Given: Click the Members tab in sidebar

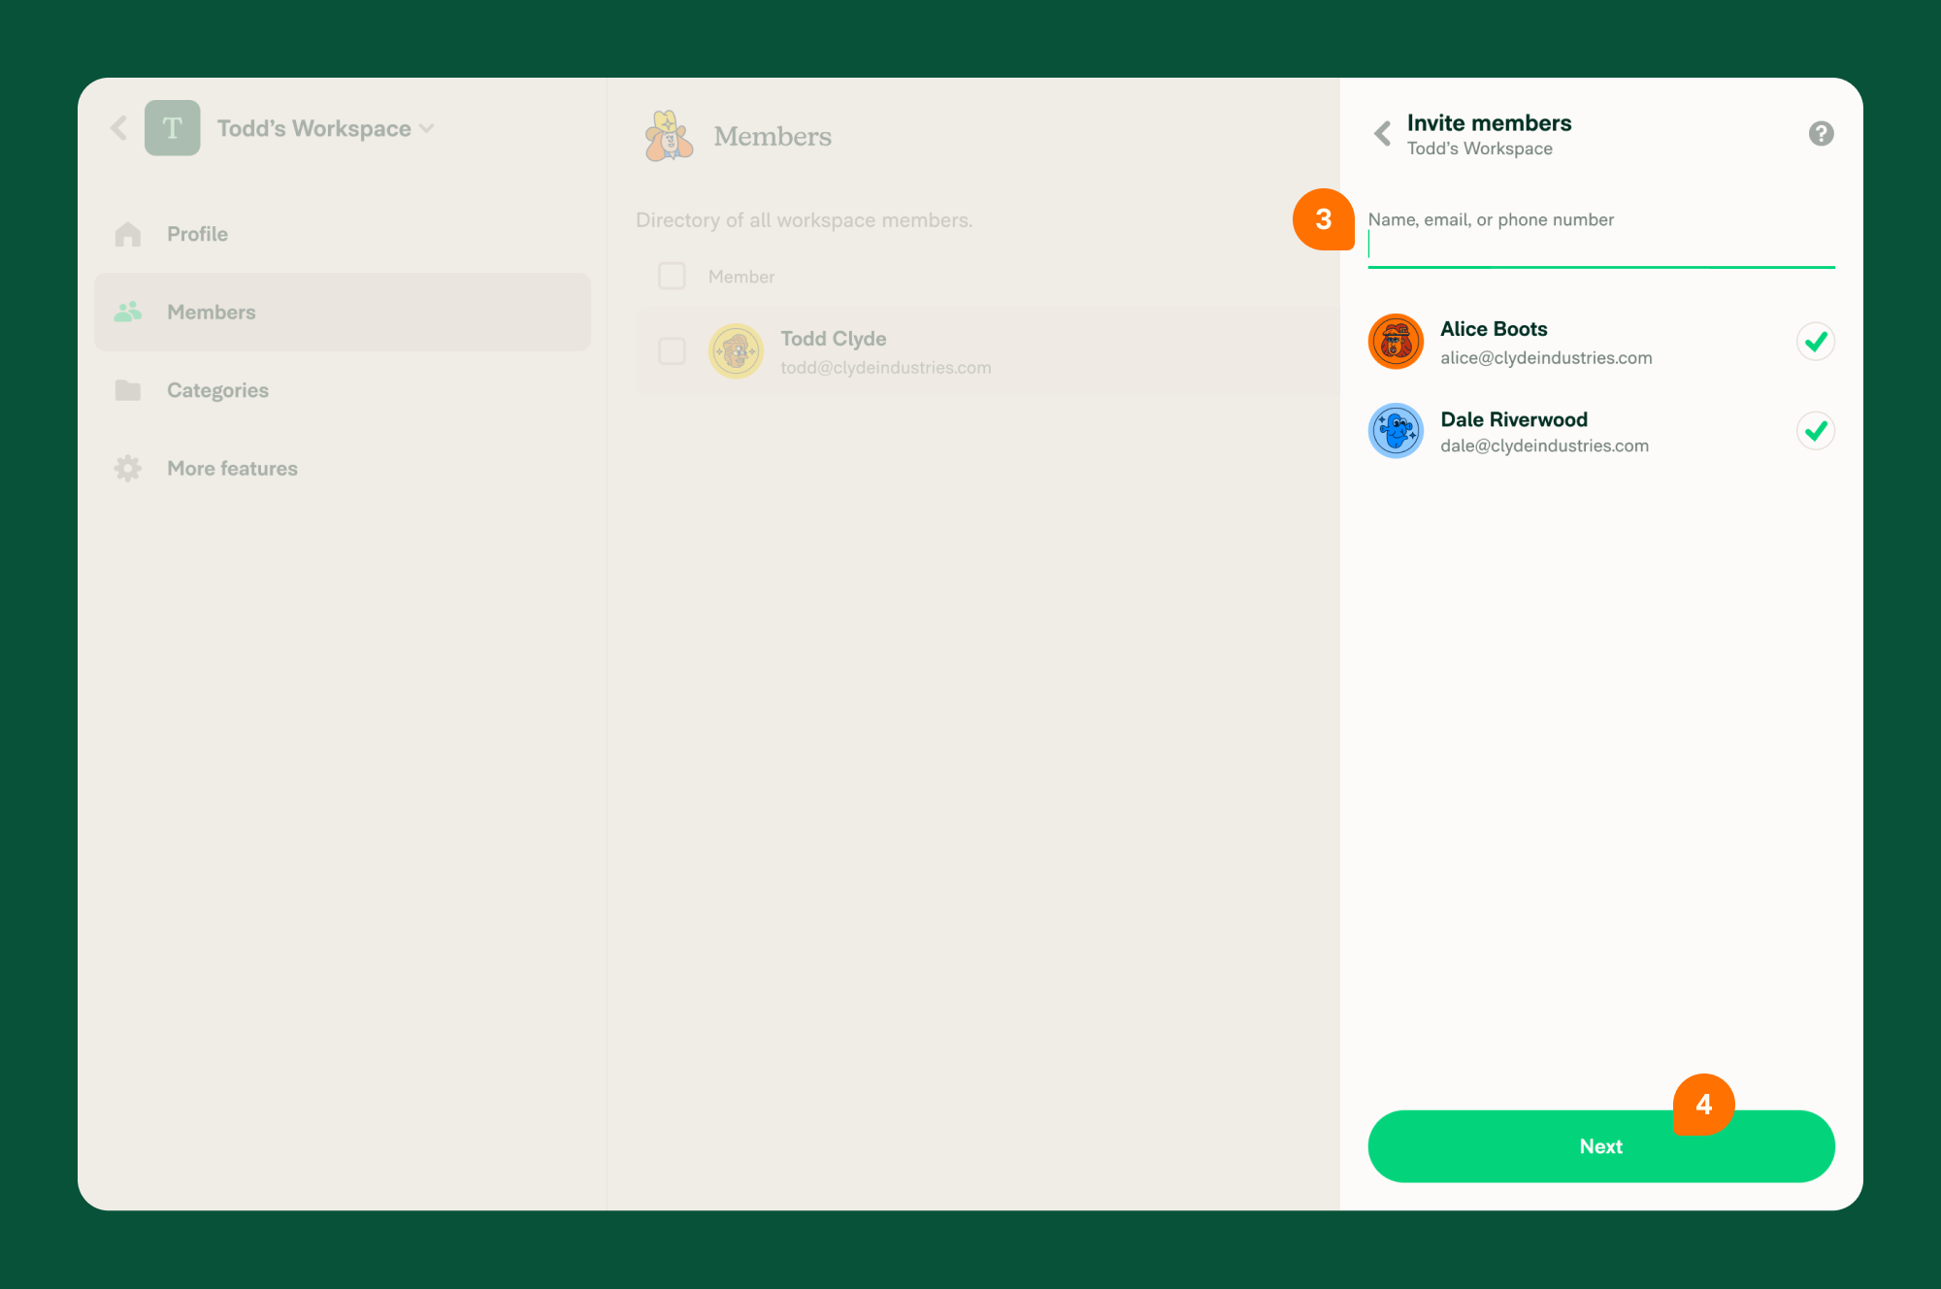Looking at the screenshot, I should [x=210, y=313].
